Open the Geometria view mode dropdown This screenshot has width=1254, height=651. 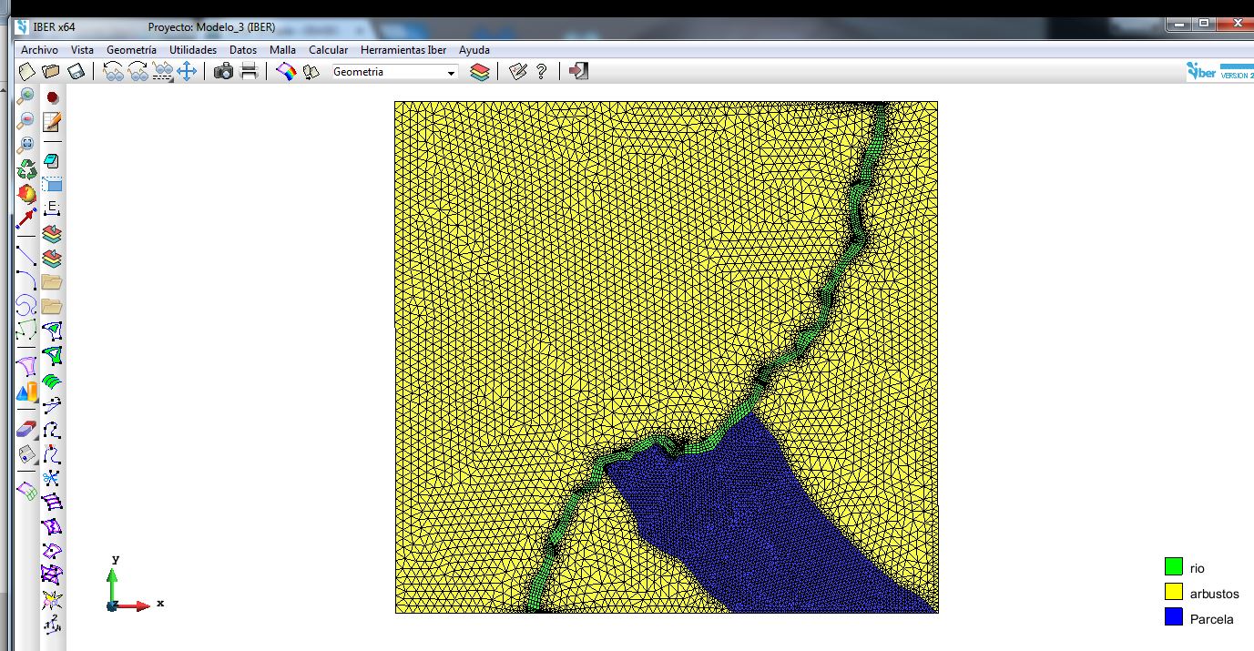point(394,72)
